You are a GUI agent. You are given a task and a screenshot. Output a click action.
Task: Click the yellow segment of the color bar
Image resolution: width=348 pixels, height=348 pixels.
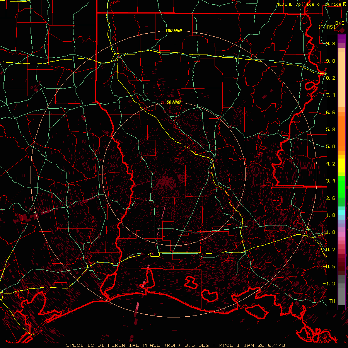(341, 165)
